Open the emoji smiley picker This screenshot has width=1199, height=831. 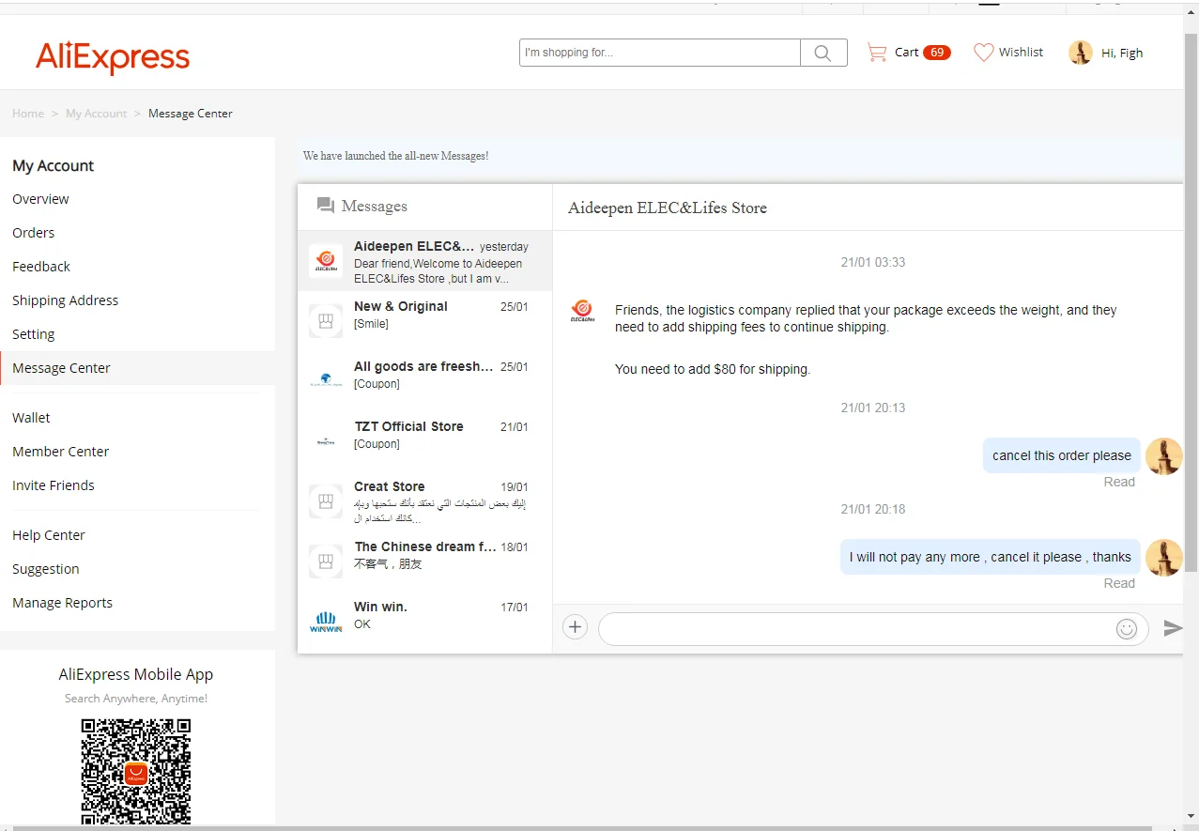click(x=1127, y=629)
